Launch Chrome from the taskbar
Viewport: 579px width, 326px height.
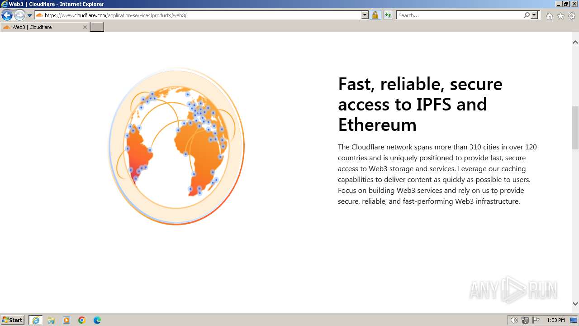(82, 320)
